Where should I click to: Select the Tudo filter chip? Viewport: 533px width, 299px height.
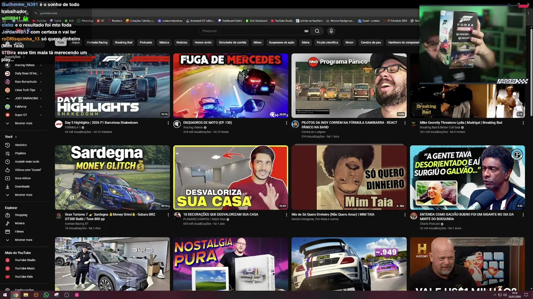point(61,42)
